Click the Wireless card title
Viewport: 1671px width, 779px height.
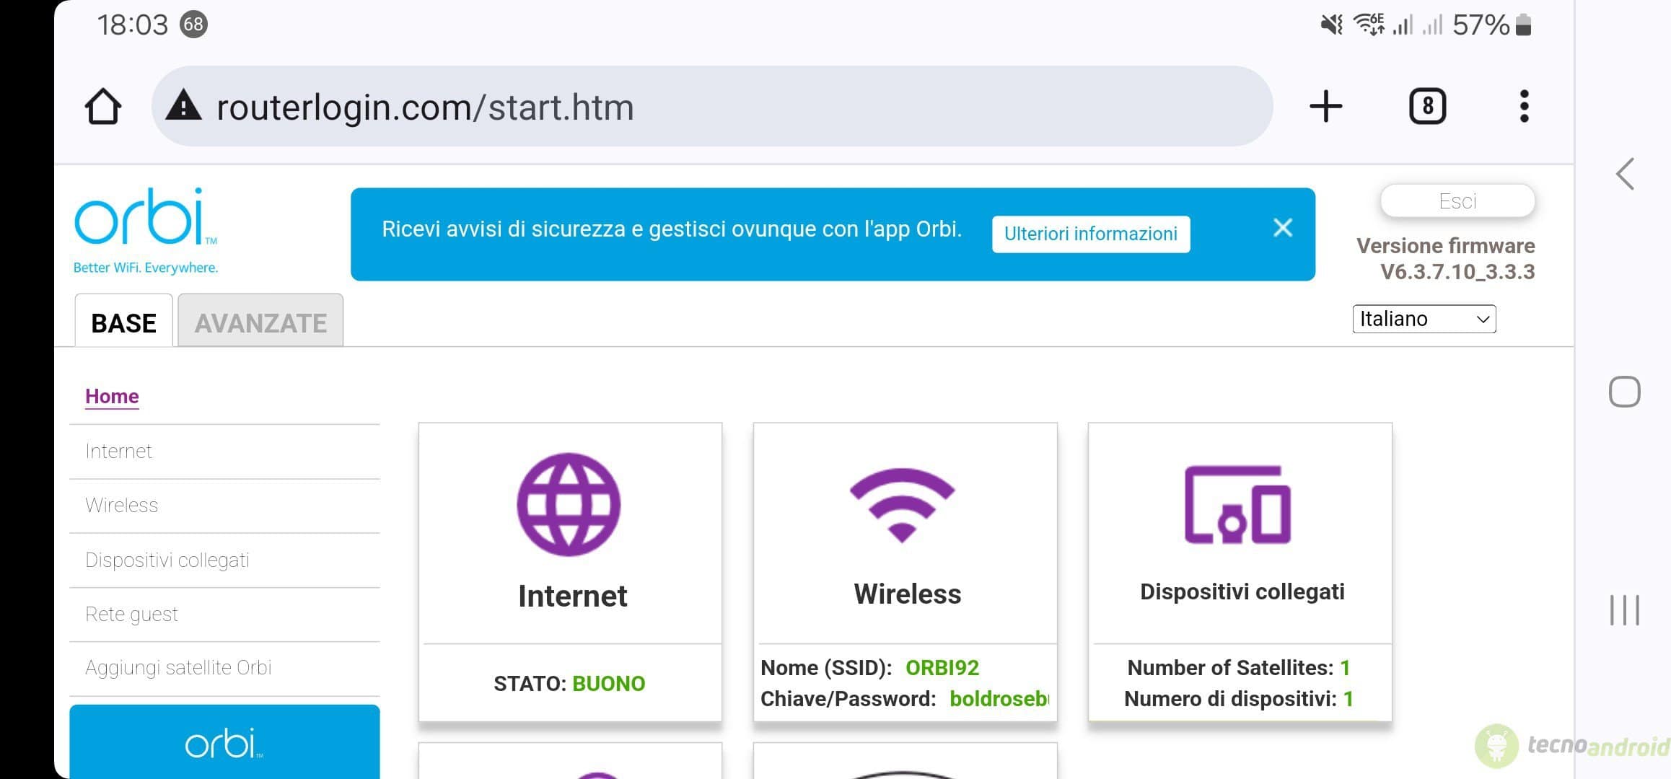tap(907, 594)
